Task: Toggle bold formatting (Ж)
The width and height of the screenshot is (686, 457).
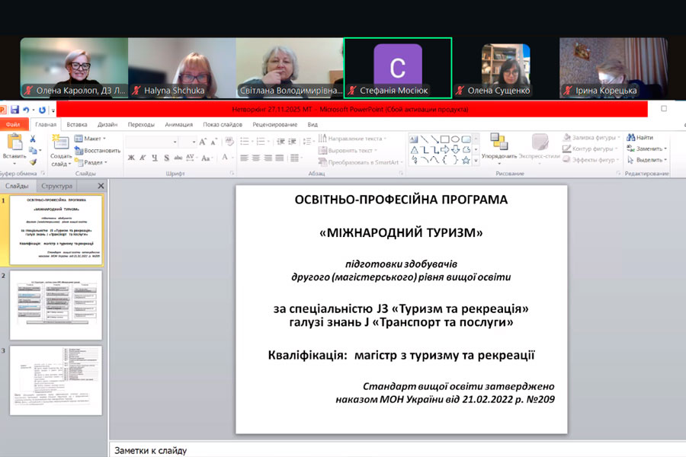Action: click(131, 158)
